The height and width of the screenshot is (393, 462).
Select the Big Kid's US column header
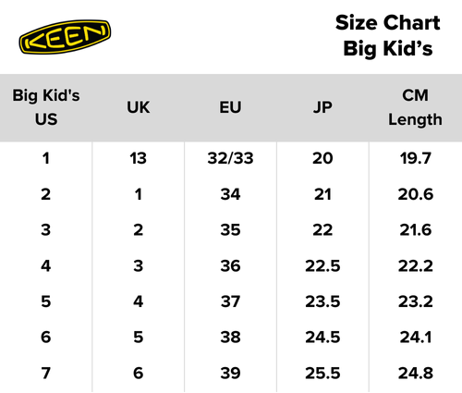pyautogui.click(x=46, y=107)
